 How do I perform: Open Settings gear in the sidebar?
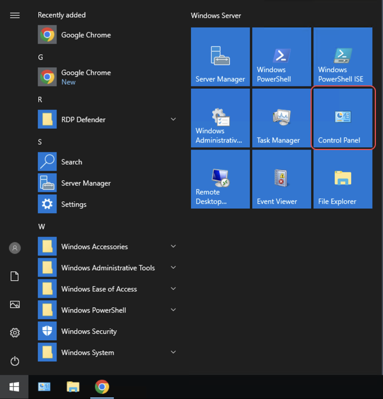click(x=15, y=332)
